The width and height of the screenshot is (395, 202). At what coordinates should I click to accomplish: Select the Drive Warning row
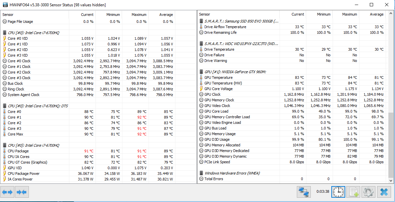[293, 61]
